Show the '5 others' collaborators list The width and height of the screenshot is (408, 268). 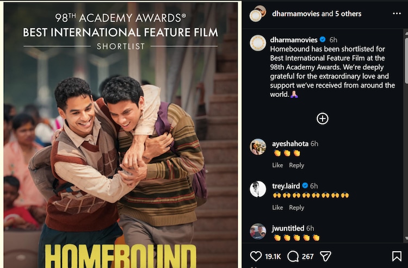click(348, 14)
